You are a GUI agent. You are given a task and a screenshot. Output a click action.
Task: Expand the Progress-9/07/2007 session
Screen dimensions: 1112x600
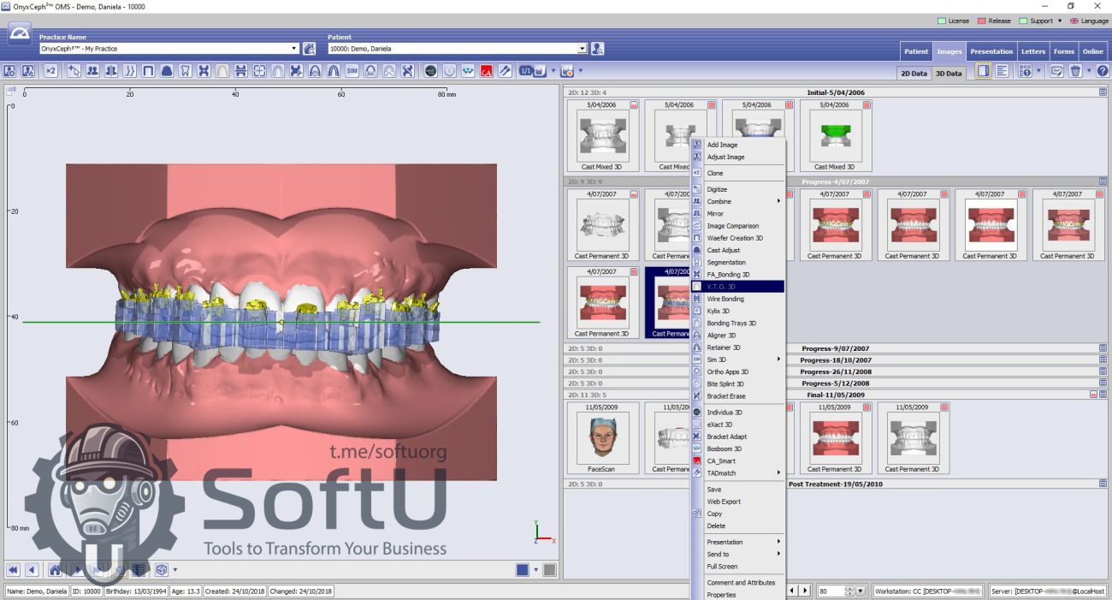1103,348
